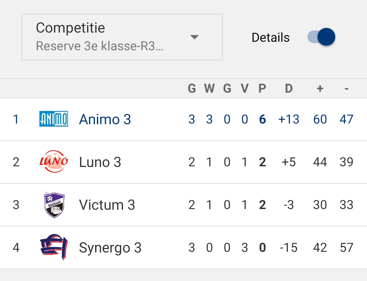This screenshot has height=281, width=367.
Task: Click the V losses column header
Action: click(x=245, y=88)
